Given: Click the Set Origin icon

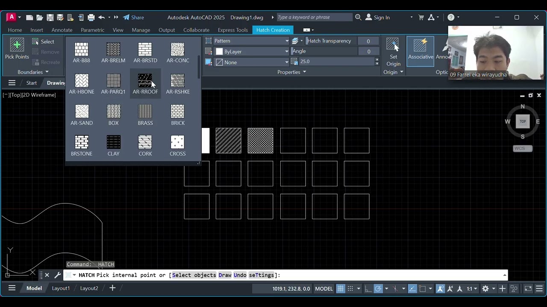Looking at the screenshot, I should click(x=393, y=52).
